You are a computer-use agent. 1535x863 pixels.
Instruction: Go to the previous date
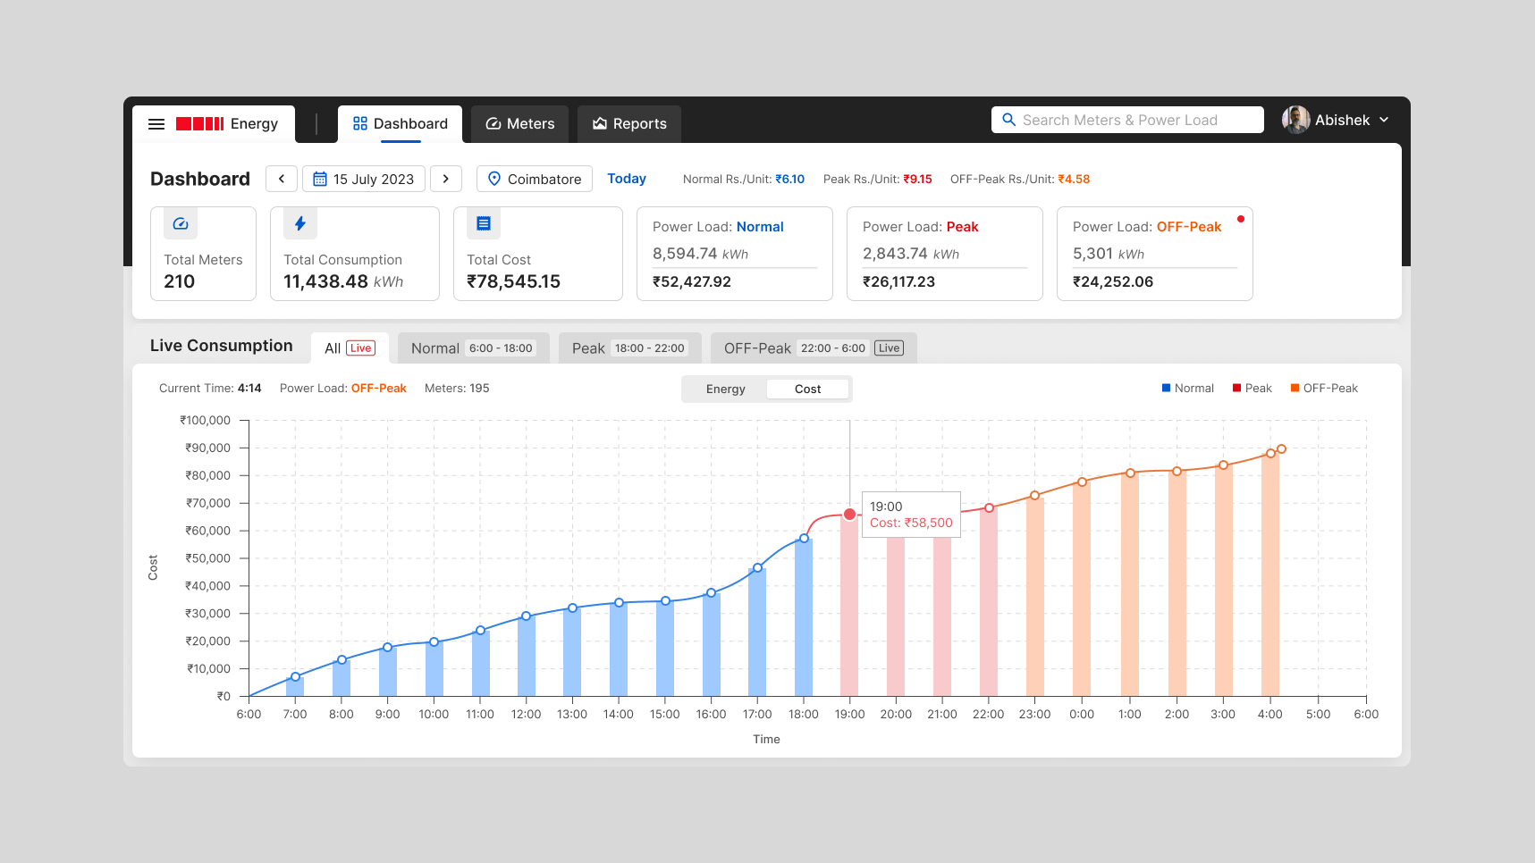click(281, 179)
